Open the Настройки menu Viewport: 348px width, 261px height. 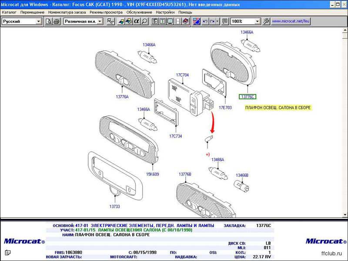[x=165, y=13]
